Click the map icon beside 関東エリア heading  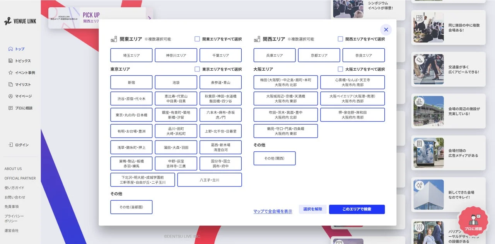click(113, 39)
